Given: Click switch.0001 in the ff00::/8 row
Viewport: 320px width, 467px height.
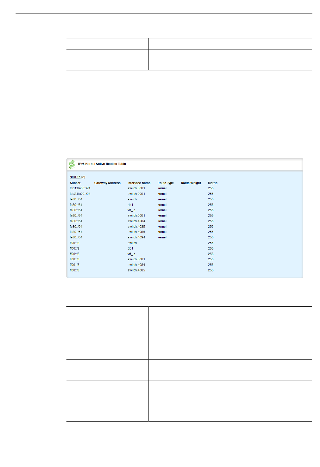Looking at the screenshot, I should pyautogui.click(x=136, y=259).
